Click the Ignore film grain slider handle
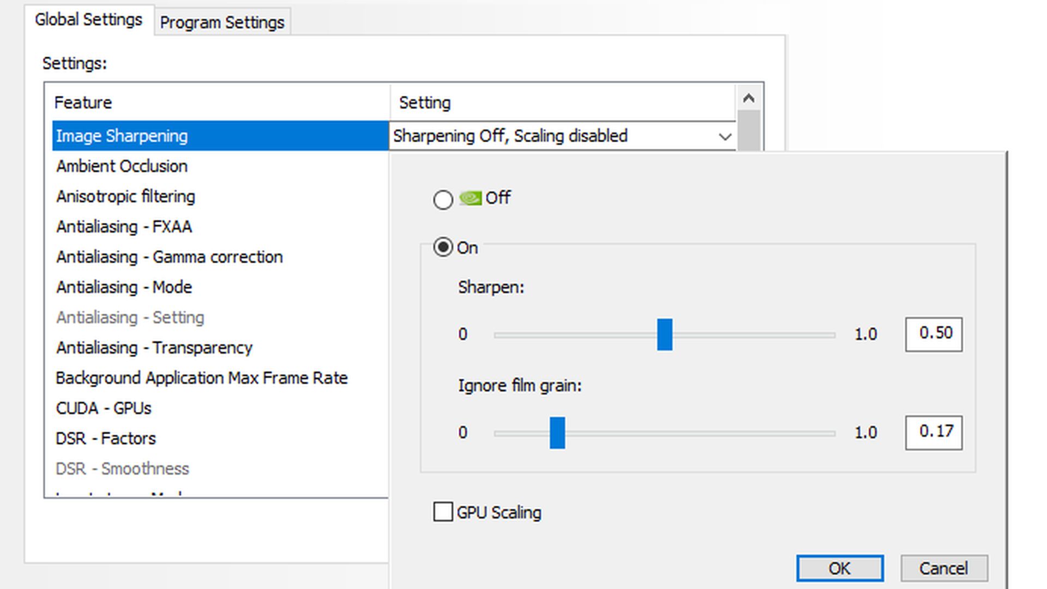The image size is (1047, 589). pos(557,433)
